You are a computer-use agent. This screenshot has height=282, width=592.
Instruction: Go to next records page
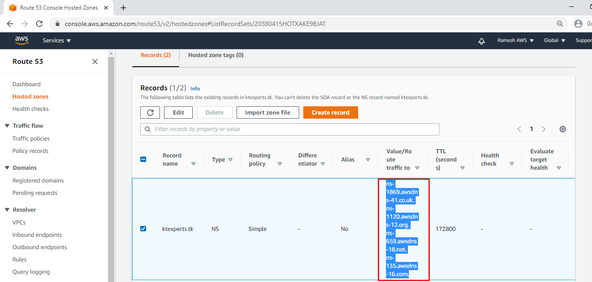pos(544,129)
